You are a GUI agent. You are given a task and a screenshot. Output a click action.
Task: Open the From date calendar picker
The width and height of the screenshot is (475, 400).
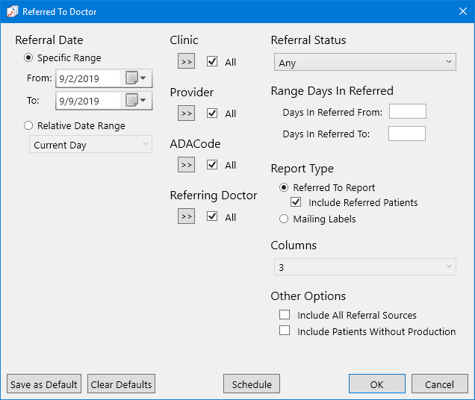(136, 78)
